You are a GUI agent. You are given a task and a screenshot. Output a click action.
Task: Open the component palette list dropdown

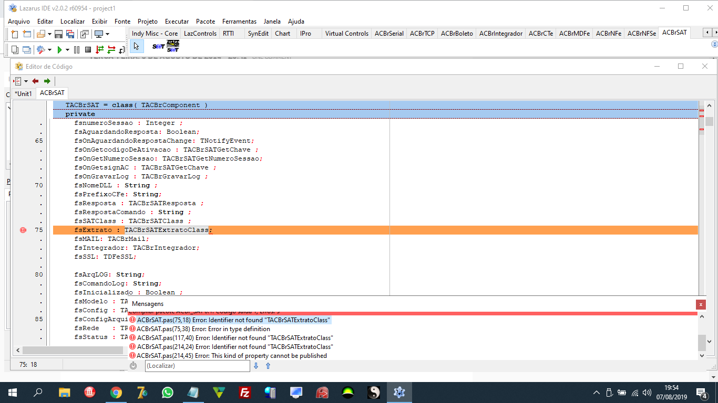point(714,45)
